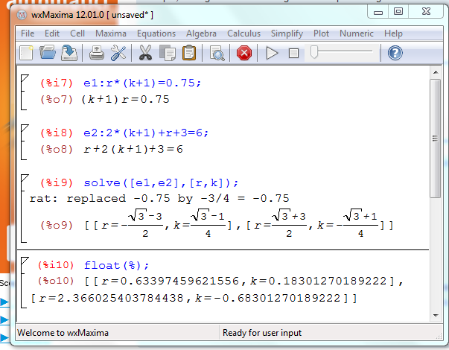Select the value k=0.18301270189222
The height and width of the screenshot is (350, 449).
[x=319, y=281]
